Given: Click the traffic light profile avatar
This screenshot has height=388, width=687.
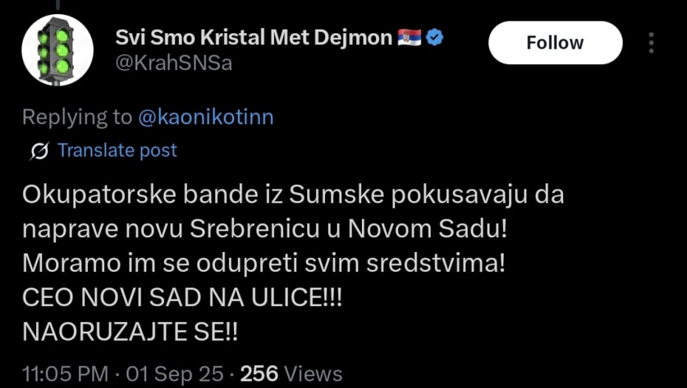Looking at the screenshot, I should [58, 50].
